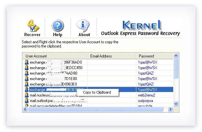Click the User Account column header
Image resolution: width=202 pixels, height=132 pixels.
click(x=55, y=56)
